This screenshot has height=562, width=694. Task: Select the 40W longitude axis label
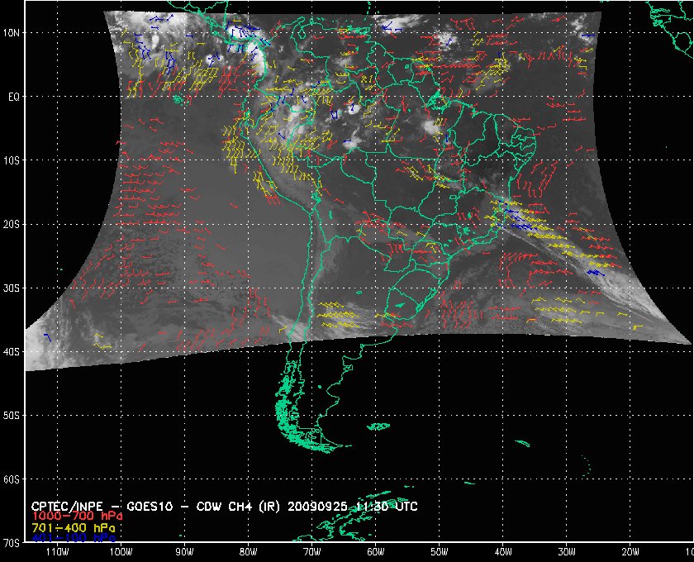[x=502, y=552]
